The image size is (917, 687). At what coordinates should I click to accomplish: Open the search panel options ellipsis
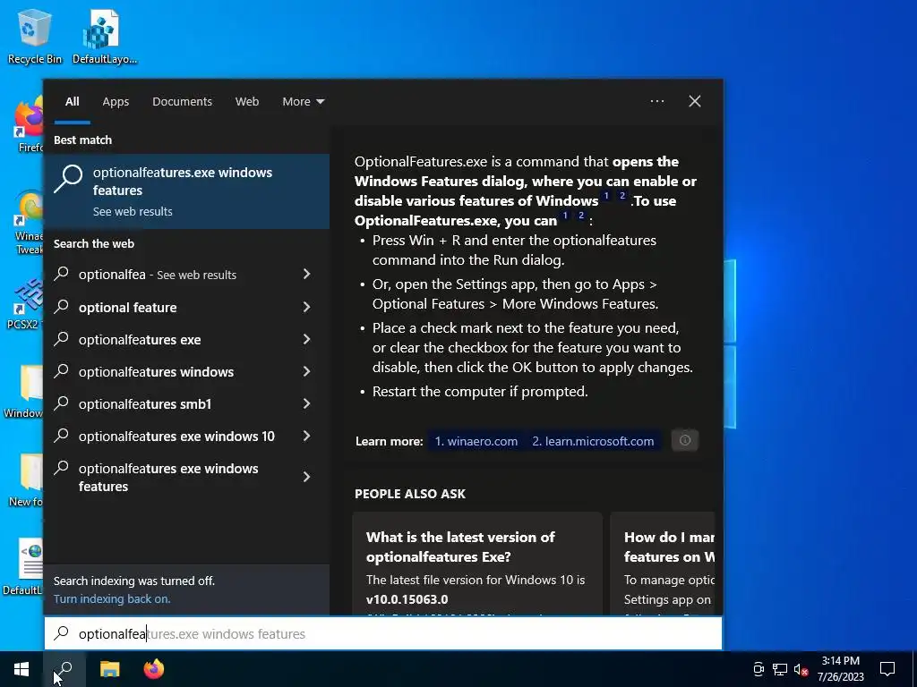(x=657, y=101)
